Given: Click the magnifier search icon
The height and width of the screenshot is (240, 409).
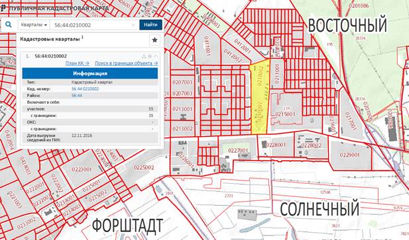Looking at the screenshot, I should (x=9, y=24).
